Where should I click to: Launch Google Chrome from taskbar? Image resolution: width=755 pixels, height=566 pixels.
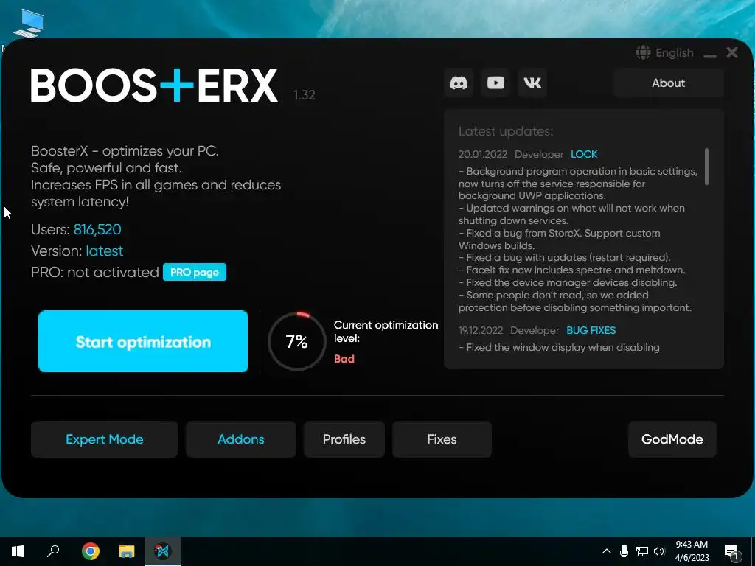[91, 551]
